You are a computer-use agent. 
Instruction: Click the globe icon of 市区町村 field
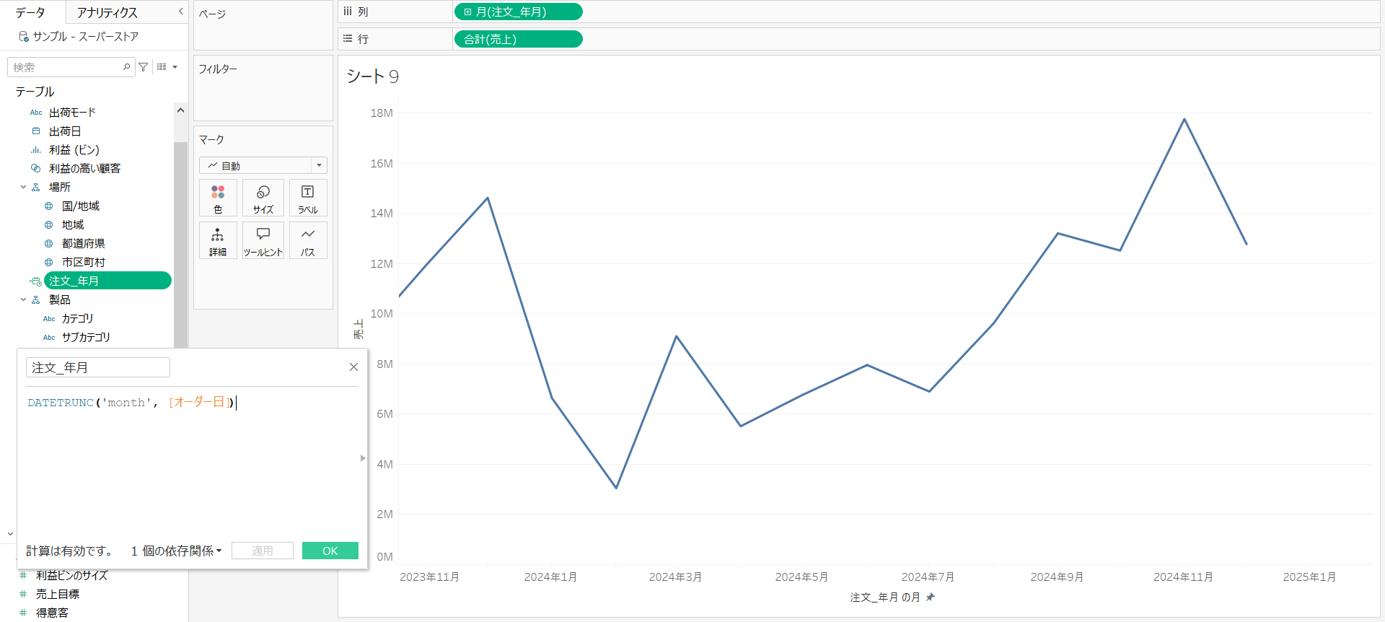(49, 263)
